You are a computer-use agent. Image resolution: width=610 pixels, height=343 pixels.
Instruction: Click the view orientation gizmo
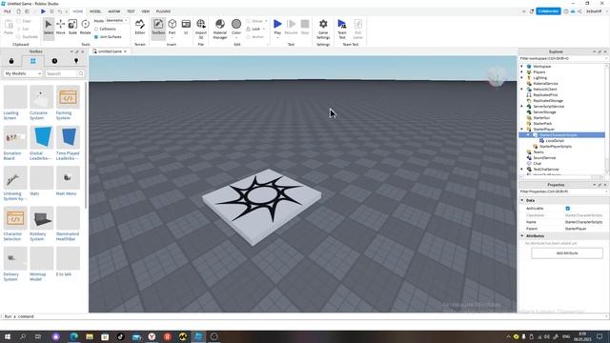click(x=497, y=77)
